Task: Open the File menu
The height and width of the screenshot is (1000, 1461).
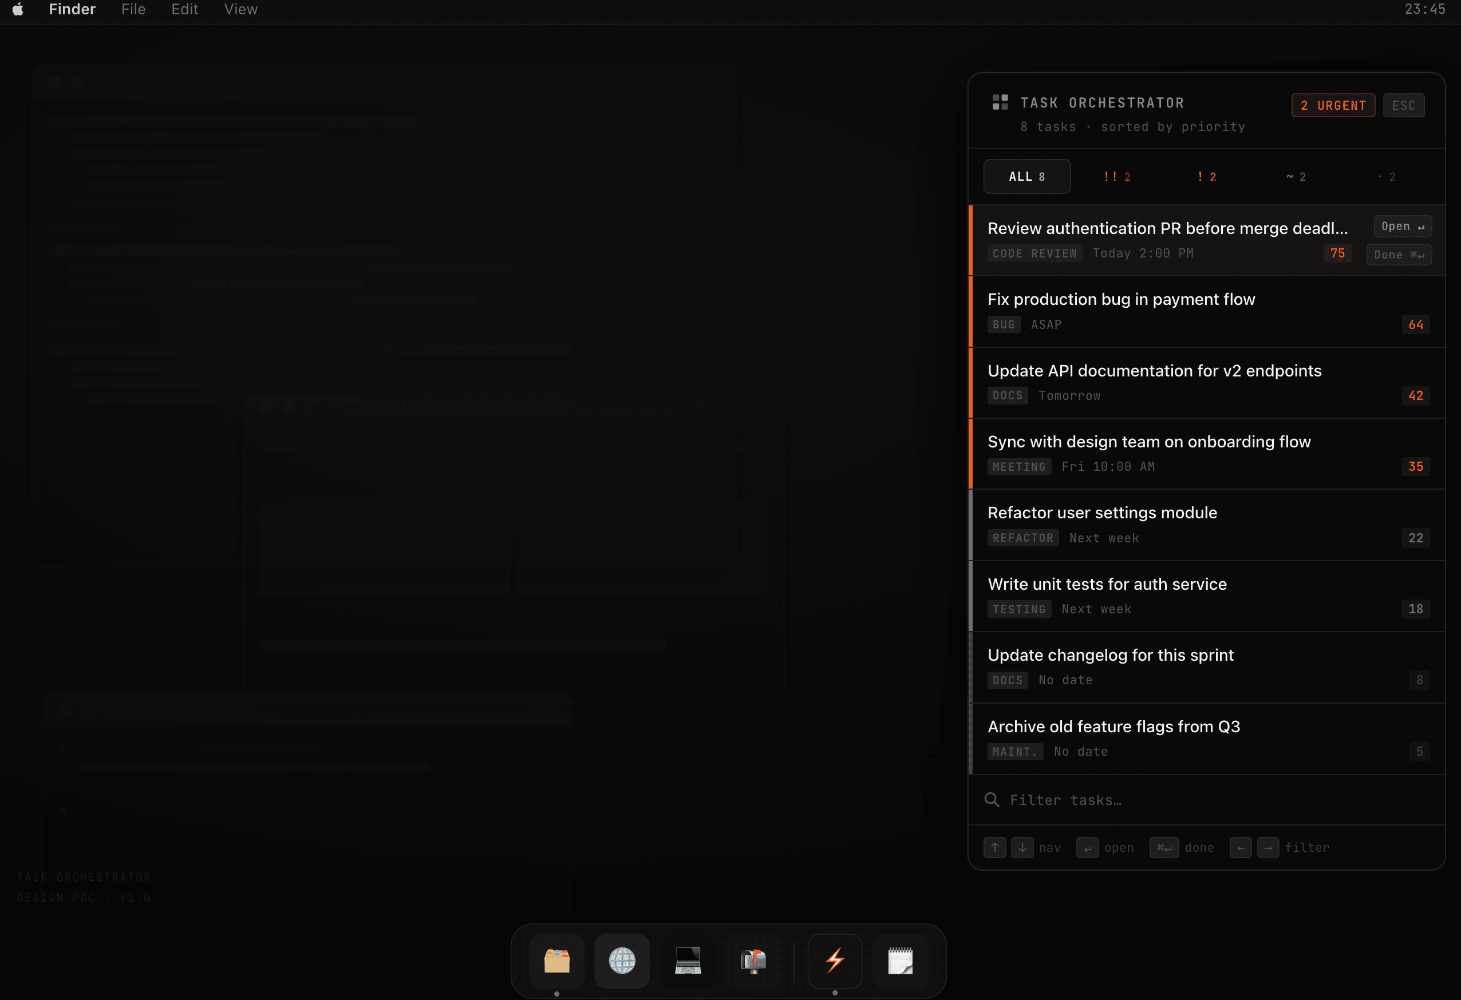Action: pyautogui.click(x=133, y=9)
